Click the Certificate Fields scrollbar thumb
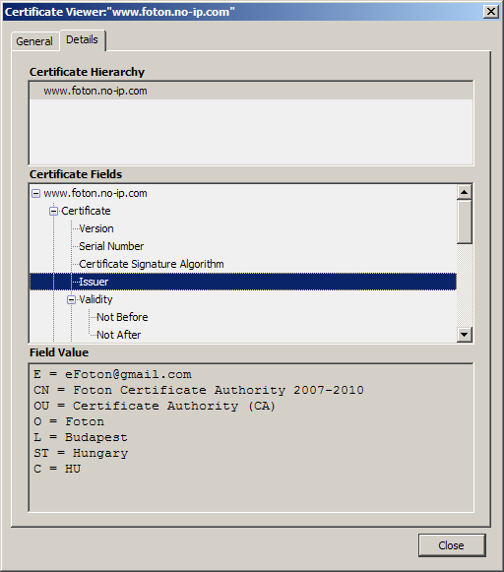 click(465, 222)
